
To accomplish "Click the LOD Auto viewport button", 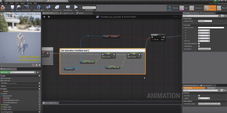I will 37,14.
